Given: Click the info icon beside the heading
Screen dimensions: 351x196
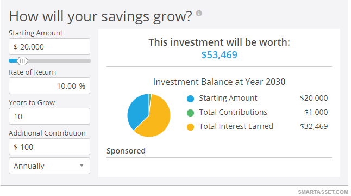Looking at the screenshot, I should (x=199, y=13).
